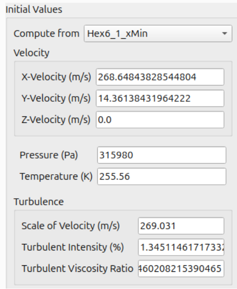Open the Compute from dropdown showing Hex6_1_xMin
237x289 pixels.
(x=158, y=33)
